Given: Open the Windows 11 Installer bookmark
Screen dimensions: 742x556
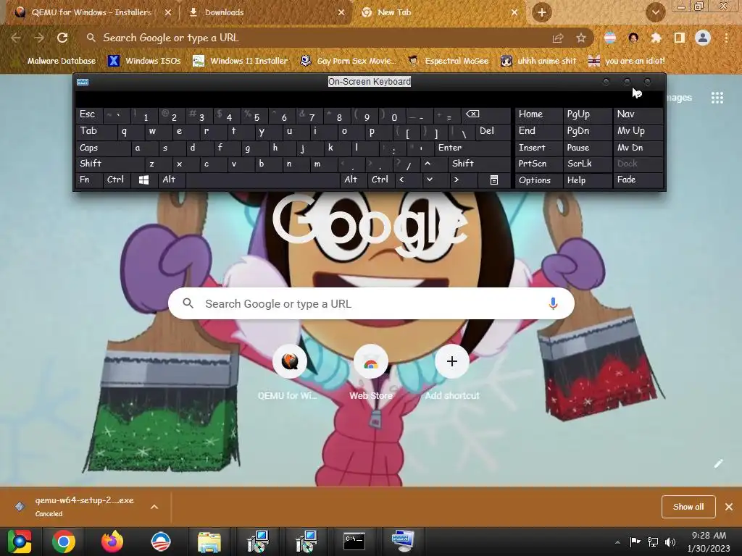Looking at the screenshot, I should [x=241, y=61].
